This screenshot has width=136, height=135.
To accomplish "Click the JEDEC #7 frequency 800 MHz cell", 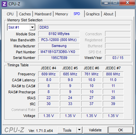I will click(113, 74).
